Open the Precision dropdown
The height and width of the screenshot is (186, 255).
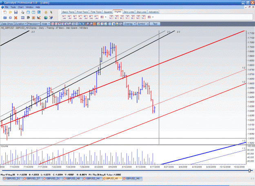coord(34,24)
